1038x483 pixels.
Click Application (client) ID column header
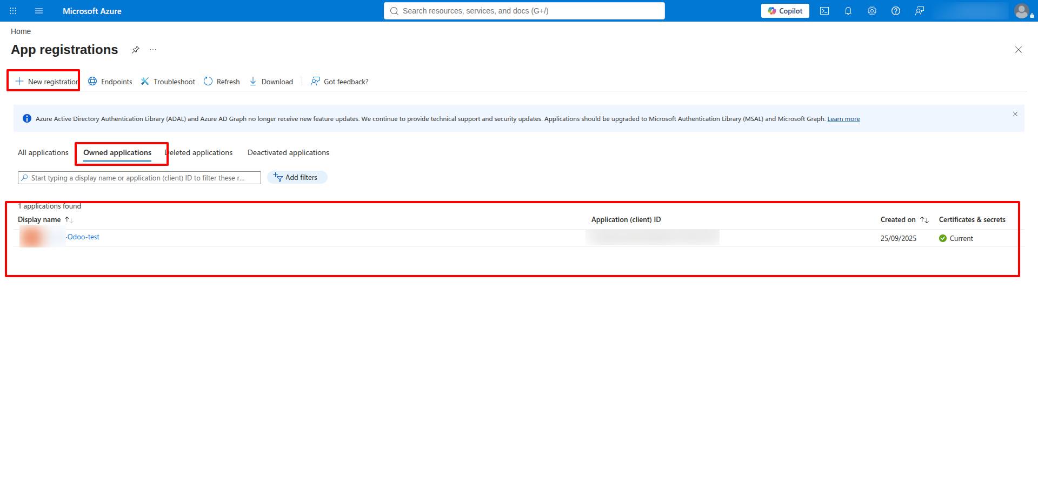tap(626, 220)
